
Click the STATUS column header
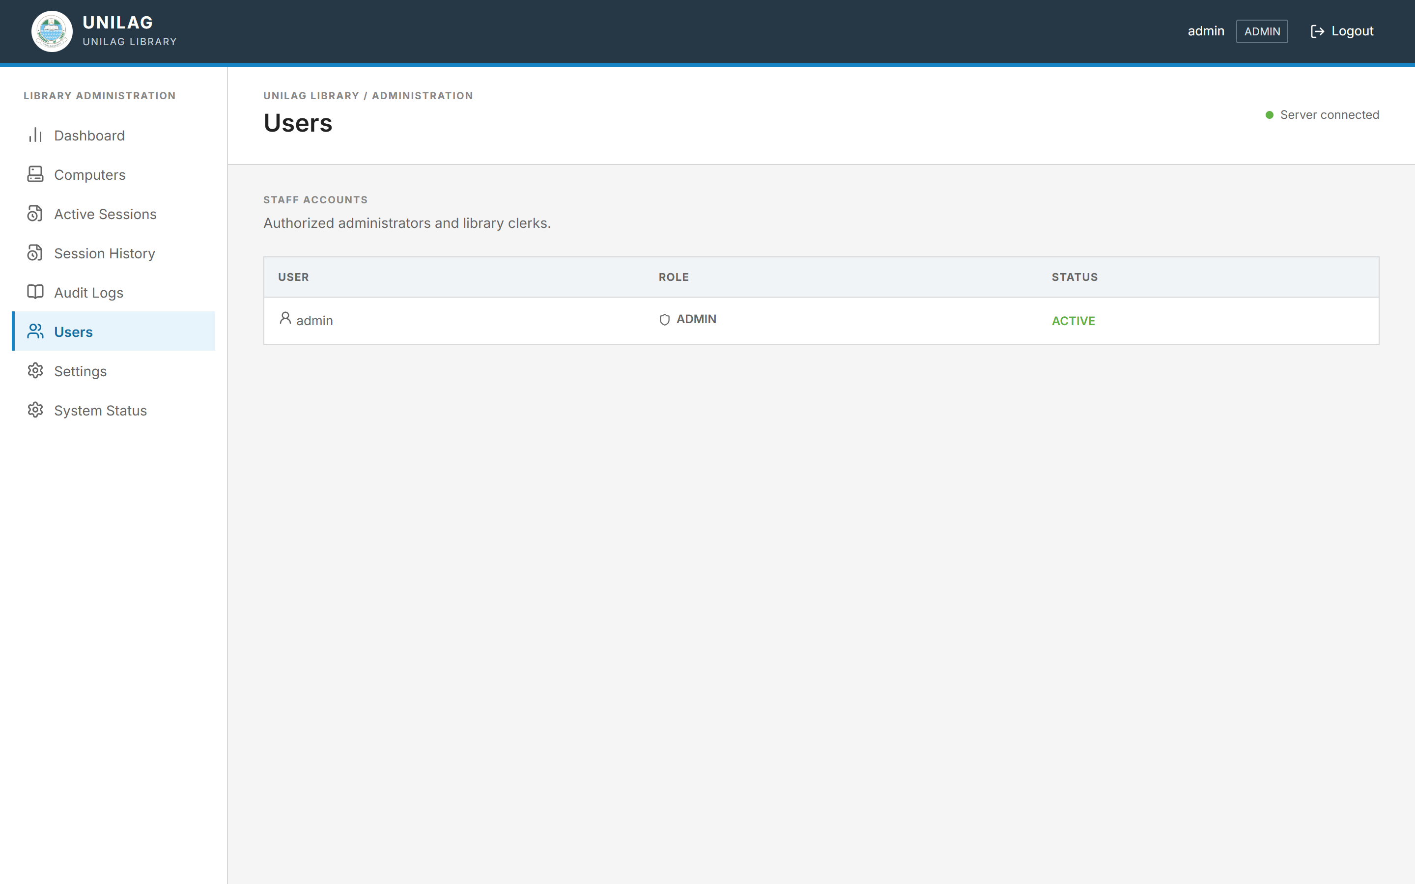coord(1075,277)
